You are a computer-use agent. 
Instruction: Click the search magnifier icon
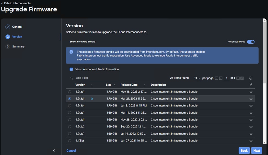point(71,78)
